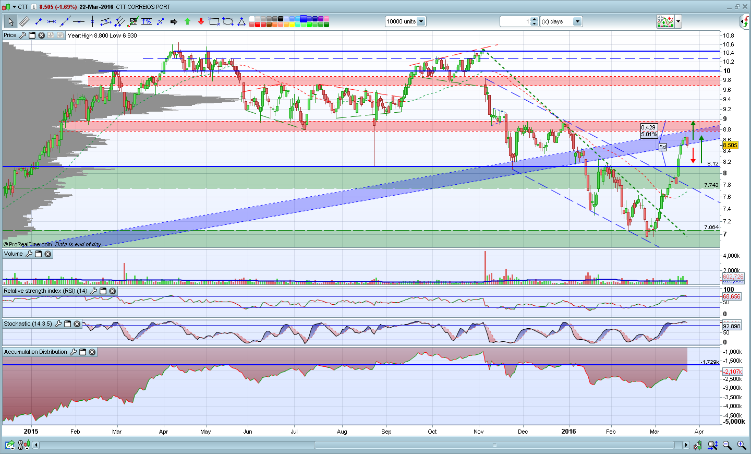This screenshot has height=454, width=751.
Task: Close the Relative strength index panel
Action: 112,291
